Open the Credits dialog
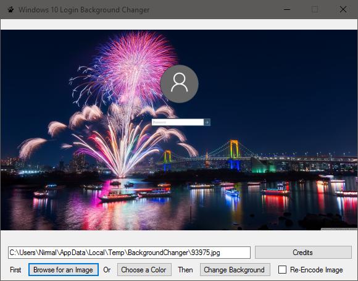 (x=303, y=253)
